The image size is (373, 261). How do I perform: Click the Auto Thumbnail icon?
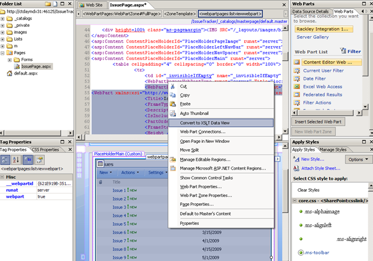[x=173, y=114]
